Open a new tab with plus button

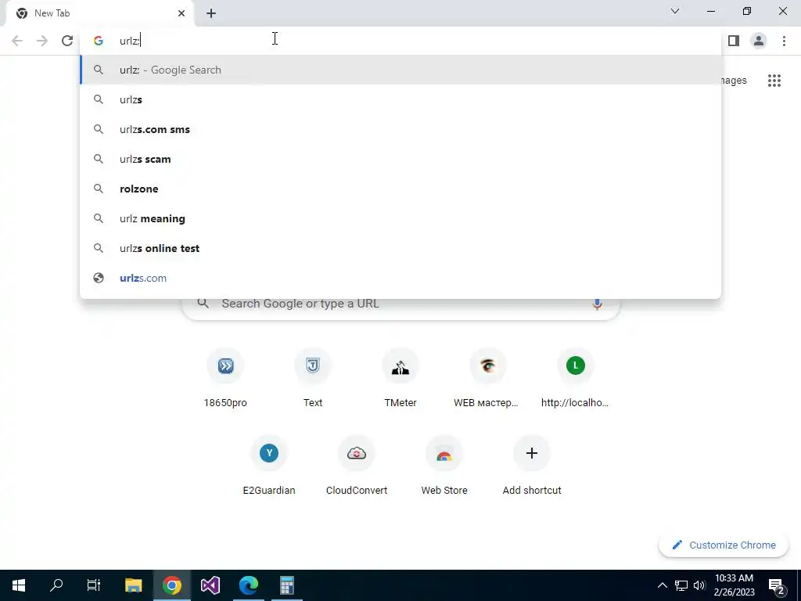[x=211, y=13]
